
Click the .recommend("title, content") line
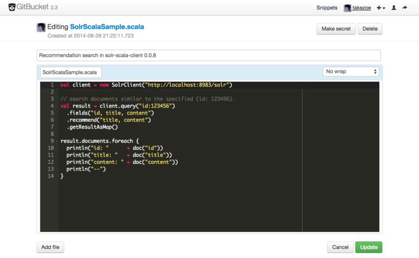(x=109, y=120)
